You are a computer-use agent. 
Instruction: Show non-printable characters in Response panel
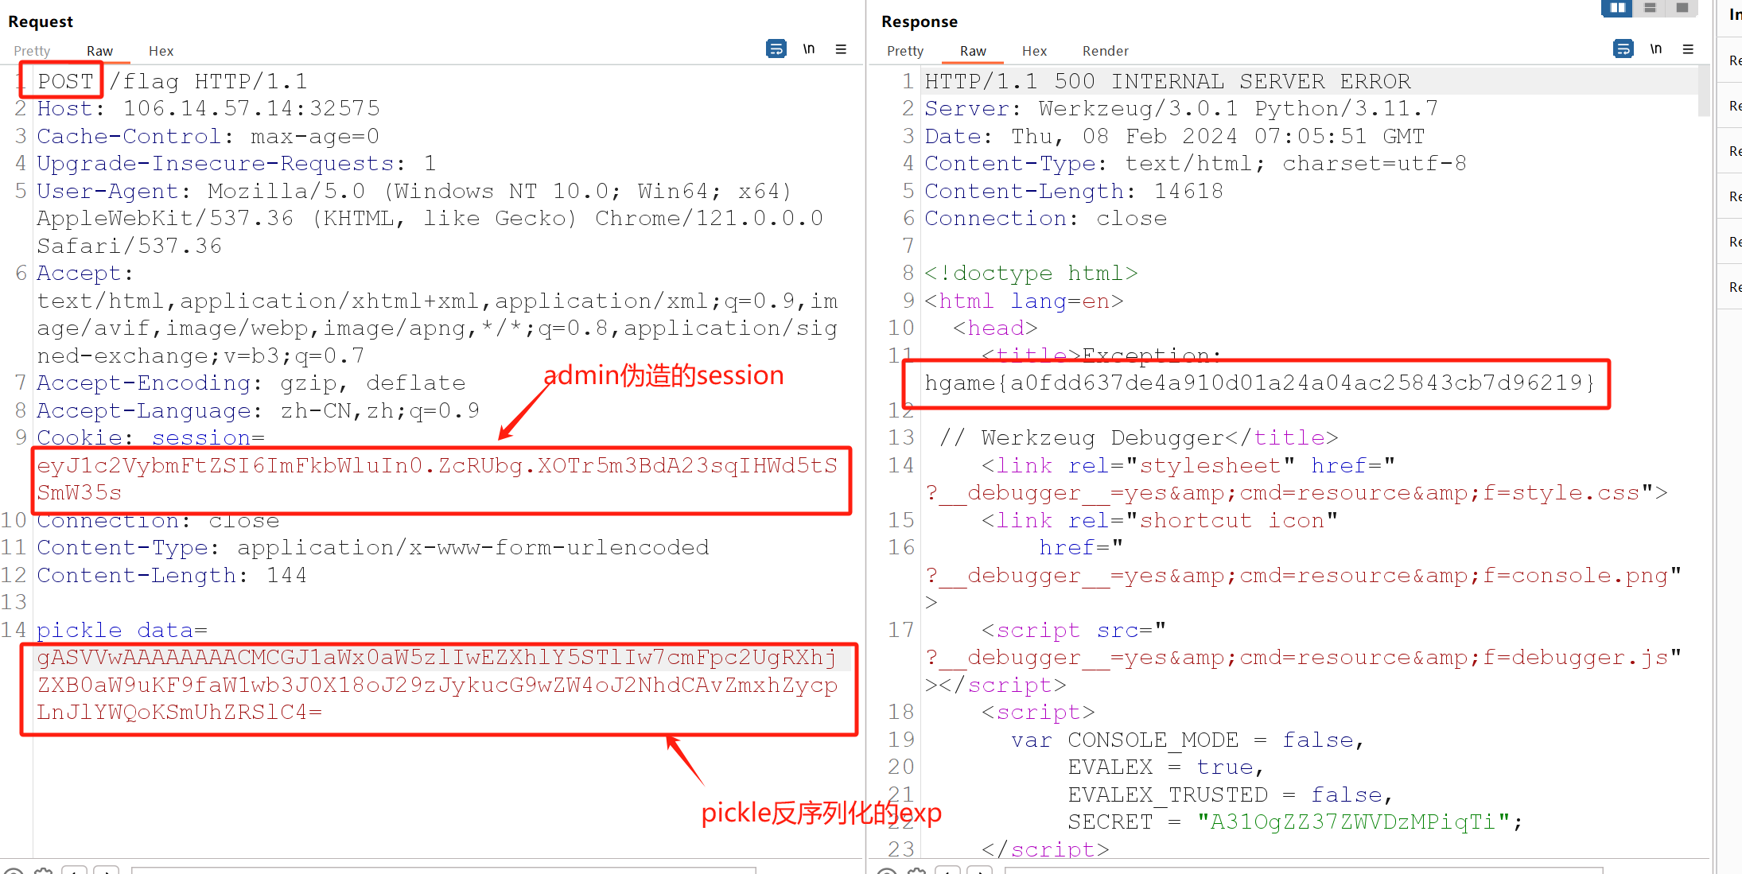tap(1655, 49)
